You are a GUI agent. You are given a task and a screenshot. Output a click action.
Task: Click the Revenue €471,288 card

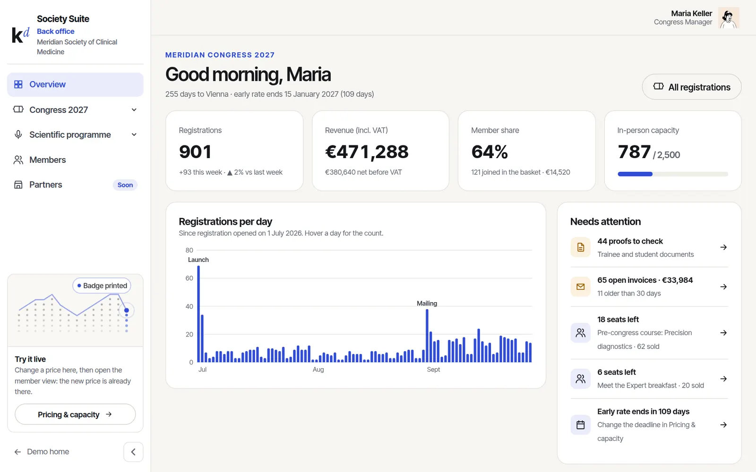380,151
